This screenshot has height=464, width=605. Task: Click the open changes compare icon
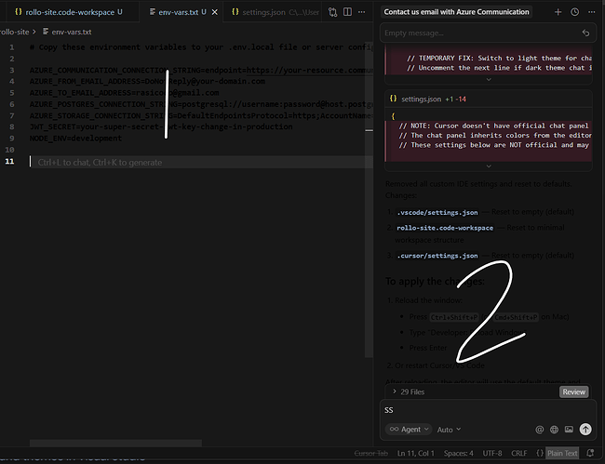[332, 12]
